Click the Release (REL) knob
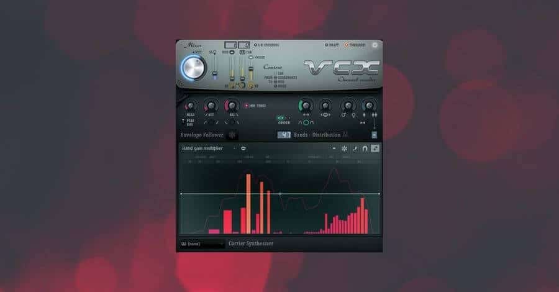 pyautogui.click(x=232, y=106)
